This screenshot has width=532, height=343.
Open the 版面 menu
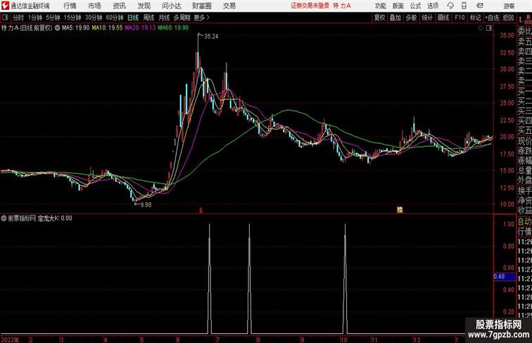(x=398, y=6)
